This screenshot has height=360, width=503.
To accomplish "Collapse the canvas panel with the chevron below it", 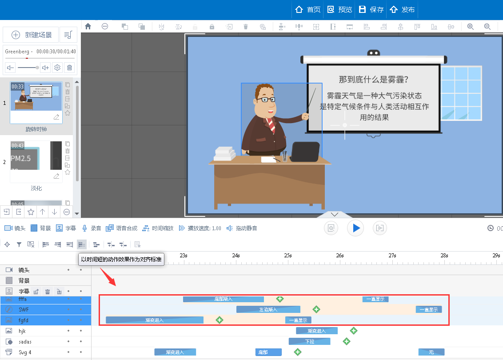I will click(x=334, y=214).
